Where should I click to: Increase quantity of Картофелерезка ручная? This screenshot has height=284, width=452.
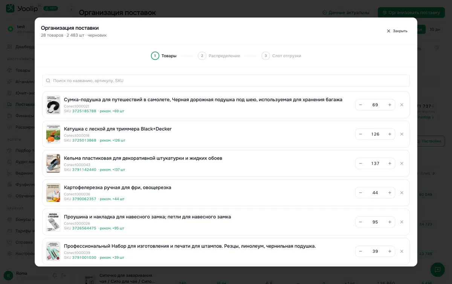tap(389, 193)
